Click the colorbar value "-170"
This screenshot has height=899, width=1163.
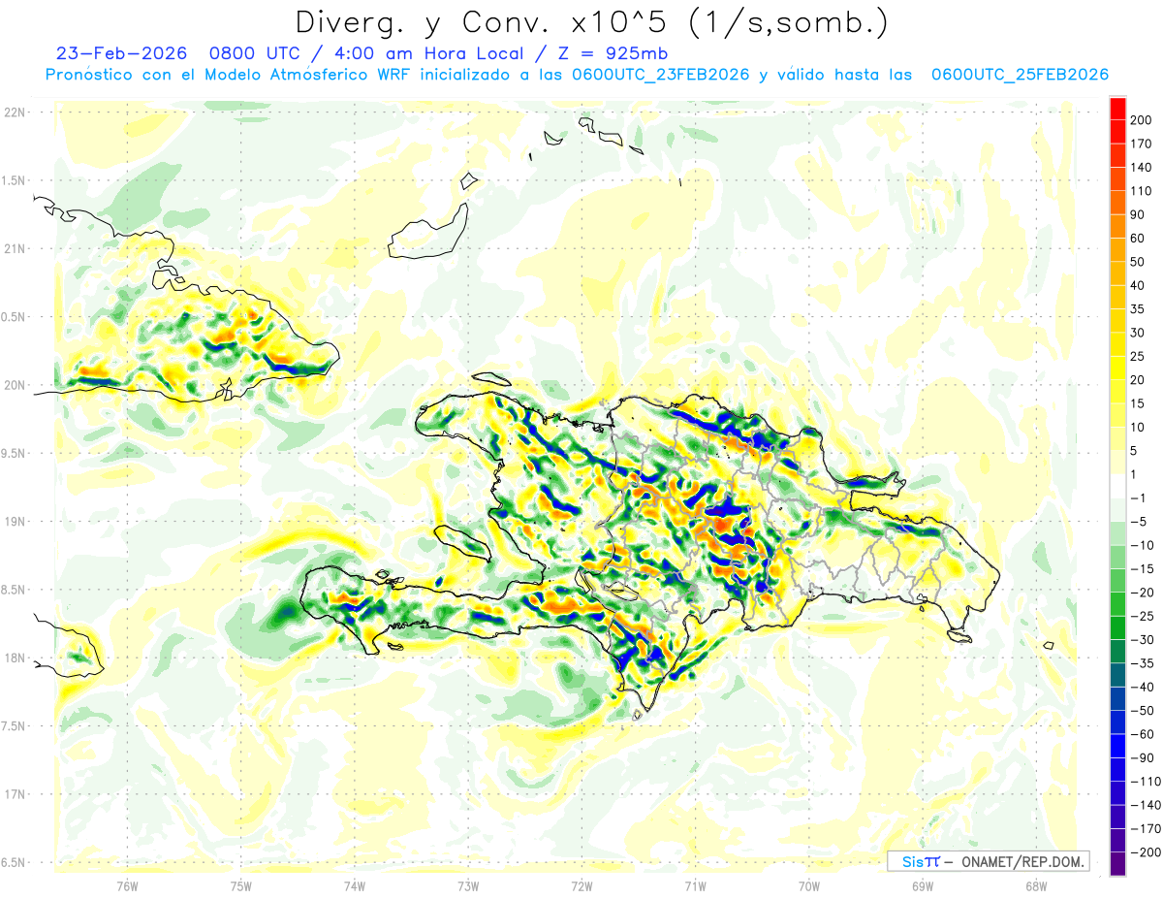point(1146,828)
